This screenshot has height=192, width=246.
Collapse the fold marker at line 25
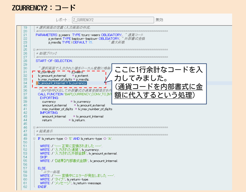[34, 50]
